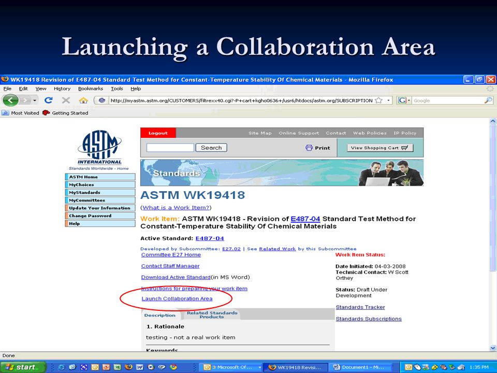The width and height of the screenshot is (497, 373).
Task: Launch Internet Explorer from Quick Launch
Action: point(62,367)
